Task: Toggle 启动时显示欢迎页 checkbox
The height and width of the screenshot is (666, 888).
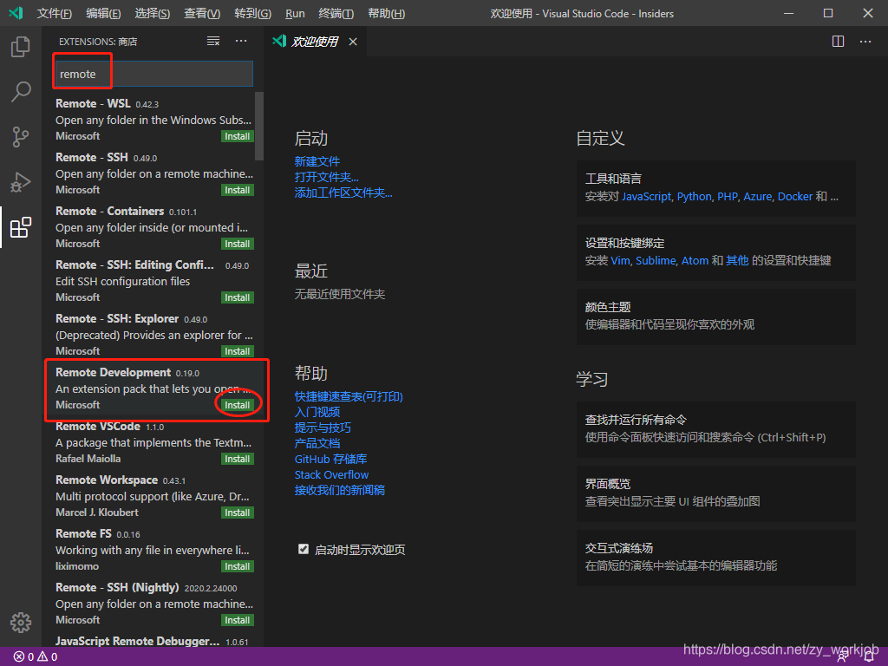Action: [304, 549]
